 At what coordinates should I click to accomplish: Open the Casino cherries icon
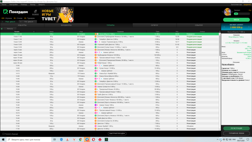(x=35, y=11)
